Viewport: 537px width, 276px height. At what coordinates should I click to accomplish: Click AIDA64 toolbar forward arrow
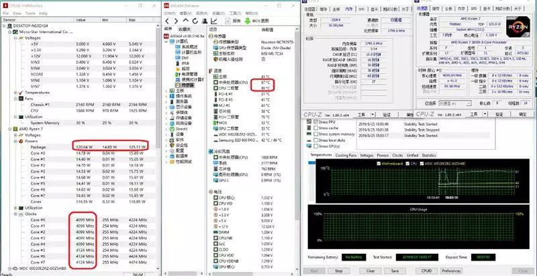(176, 21)
